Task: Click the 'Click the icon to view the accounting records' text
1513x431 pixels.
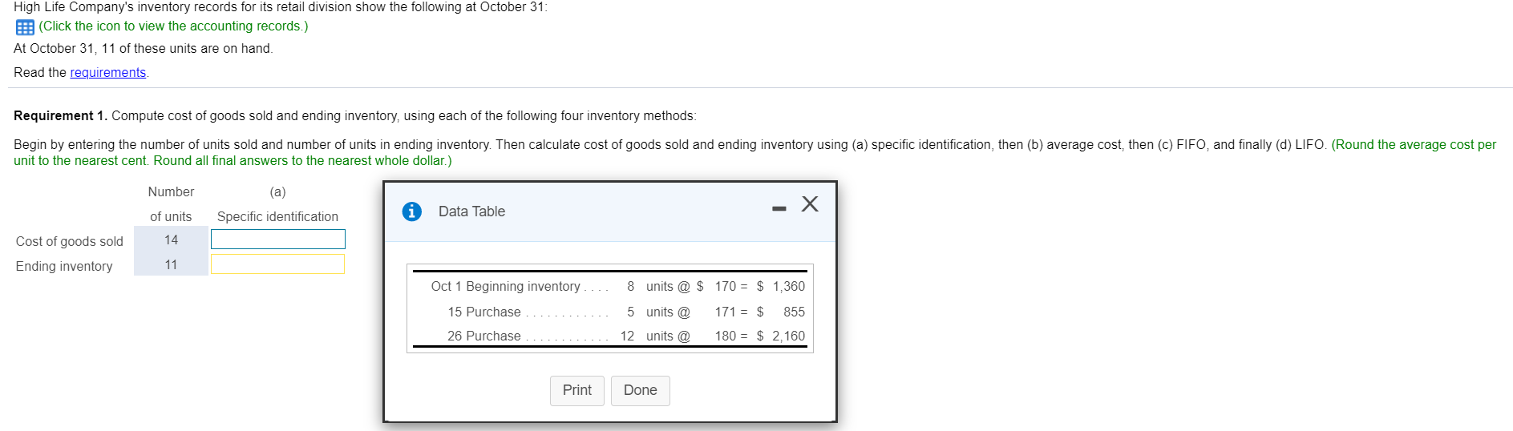Action: pos(173,26)
